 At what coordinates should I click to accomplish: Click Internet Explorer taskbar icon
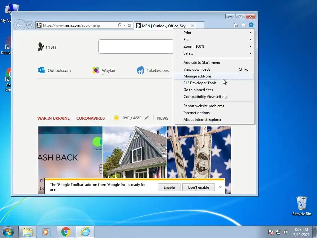pos(85,232)
